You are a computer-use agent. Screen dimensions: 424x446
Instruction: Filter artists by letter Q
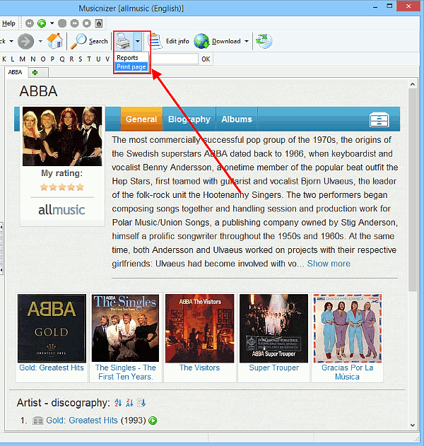coord(62,59)
